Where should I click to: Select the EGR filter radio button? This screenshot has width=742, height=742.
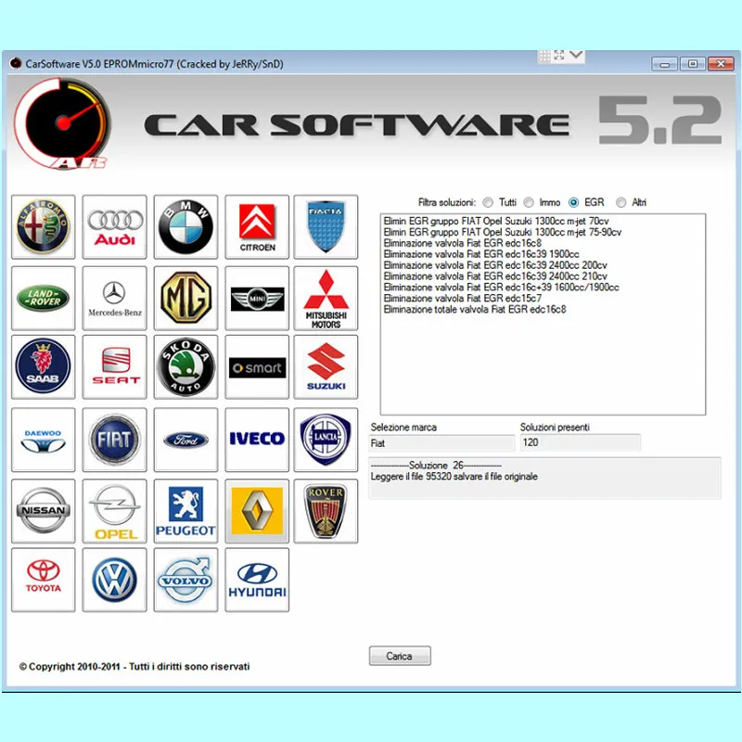pos(573,202)
